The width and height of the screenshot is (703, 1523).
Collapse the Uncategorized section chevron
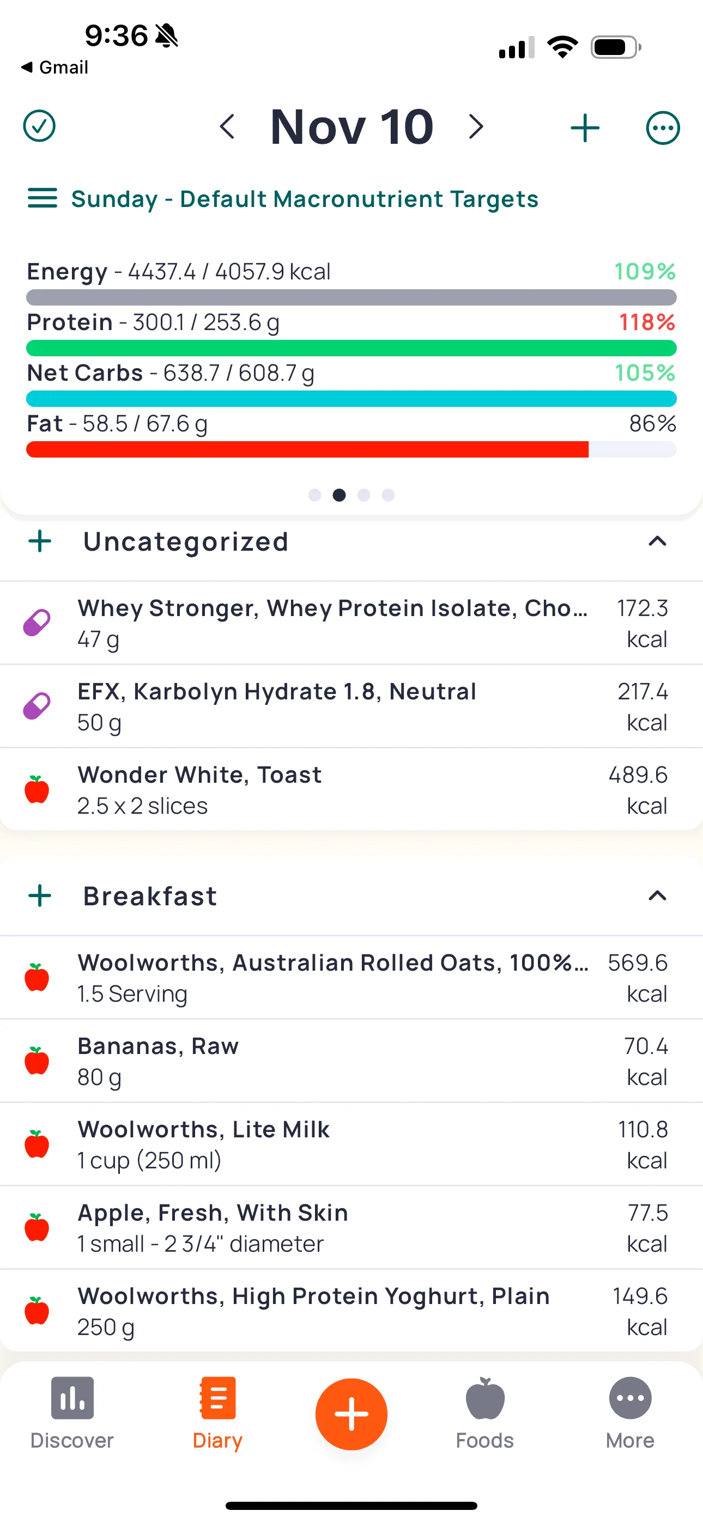[x=657, y=541]
